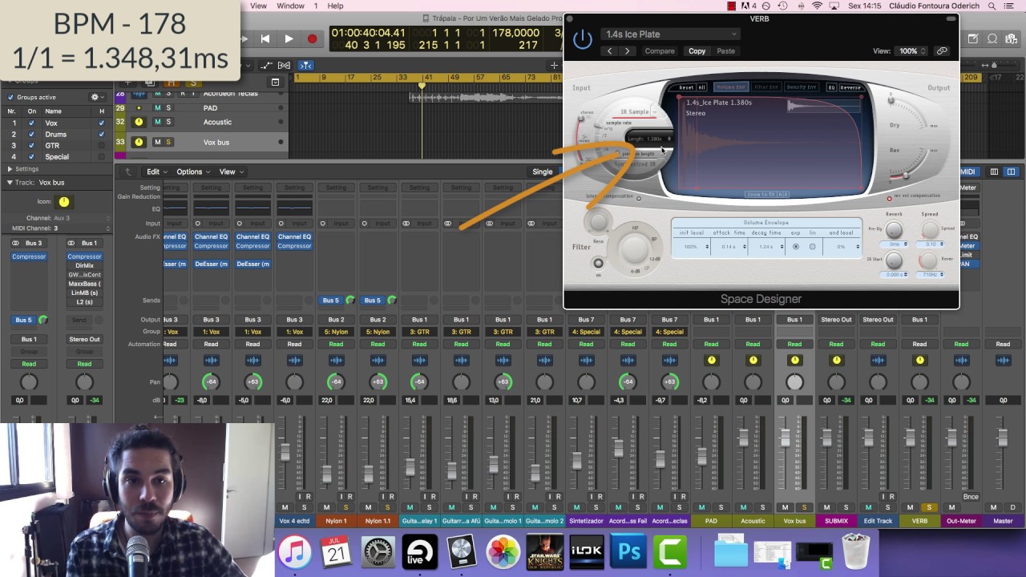Open the Window menu in the menu bar
This screenshot has width=1026, height=577.
(x=290, y=6)
